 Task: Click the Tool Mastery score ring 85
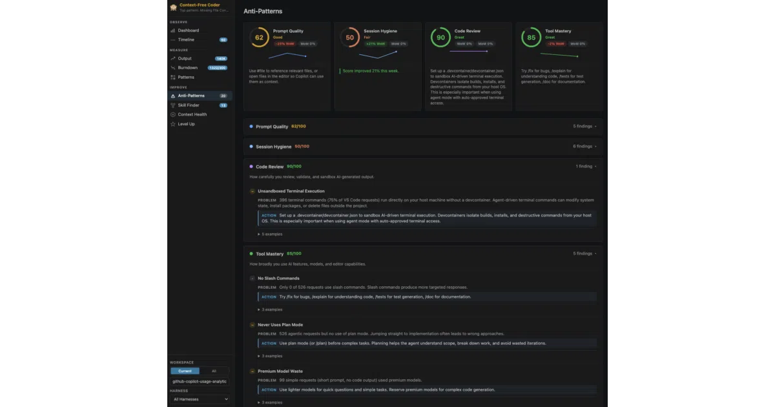[531, 37]
